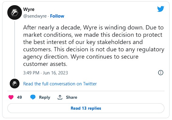Read the full conversation on Twitter

tap(60, 84)
